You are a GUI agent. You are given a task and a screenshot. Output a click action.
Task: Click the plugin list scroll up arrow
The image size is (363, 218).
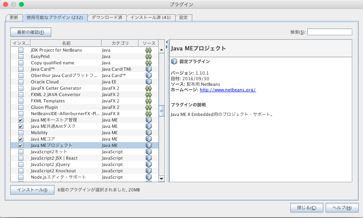(162, 50)
